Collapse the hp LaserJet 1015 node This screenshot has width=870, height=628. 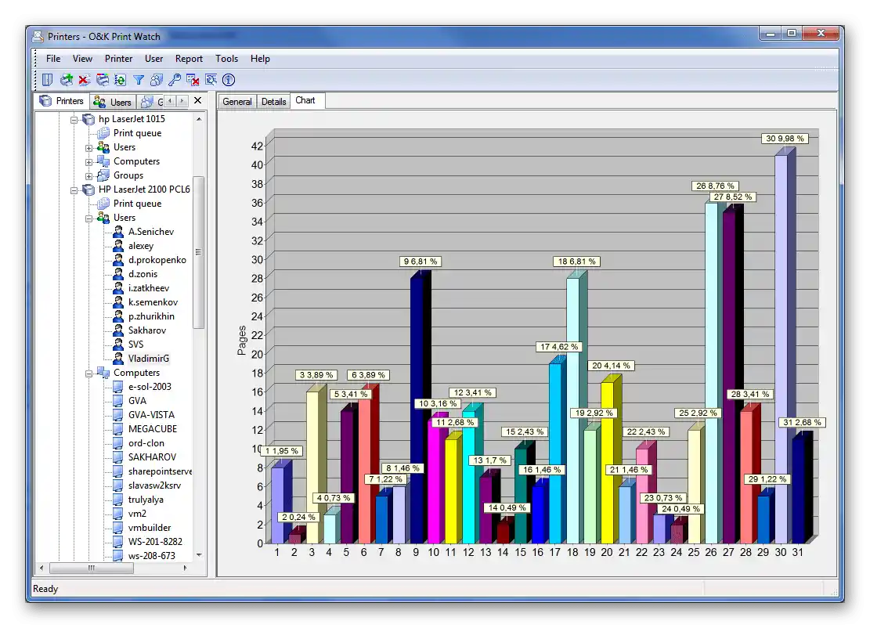tap(74, 119)
